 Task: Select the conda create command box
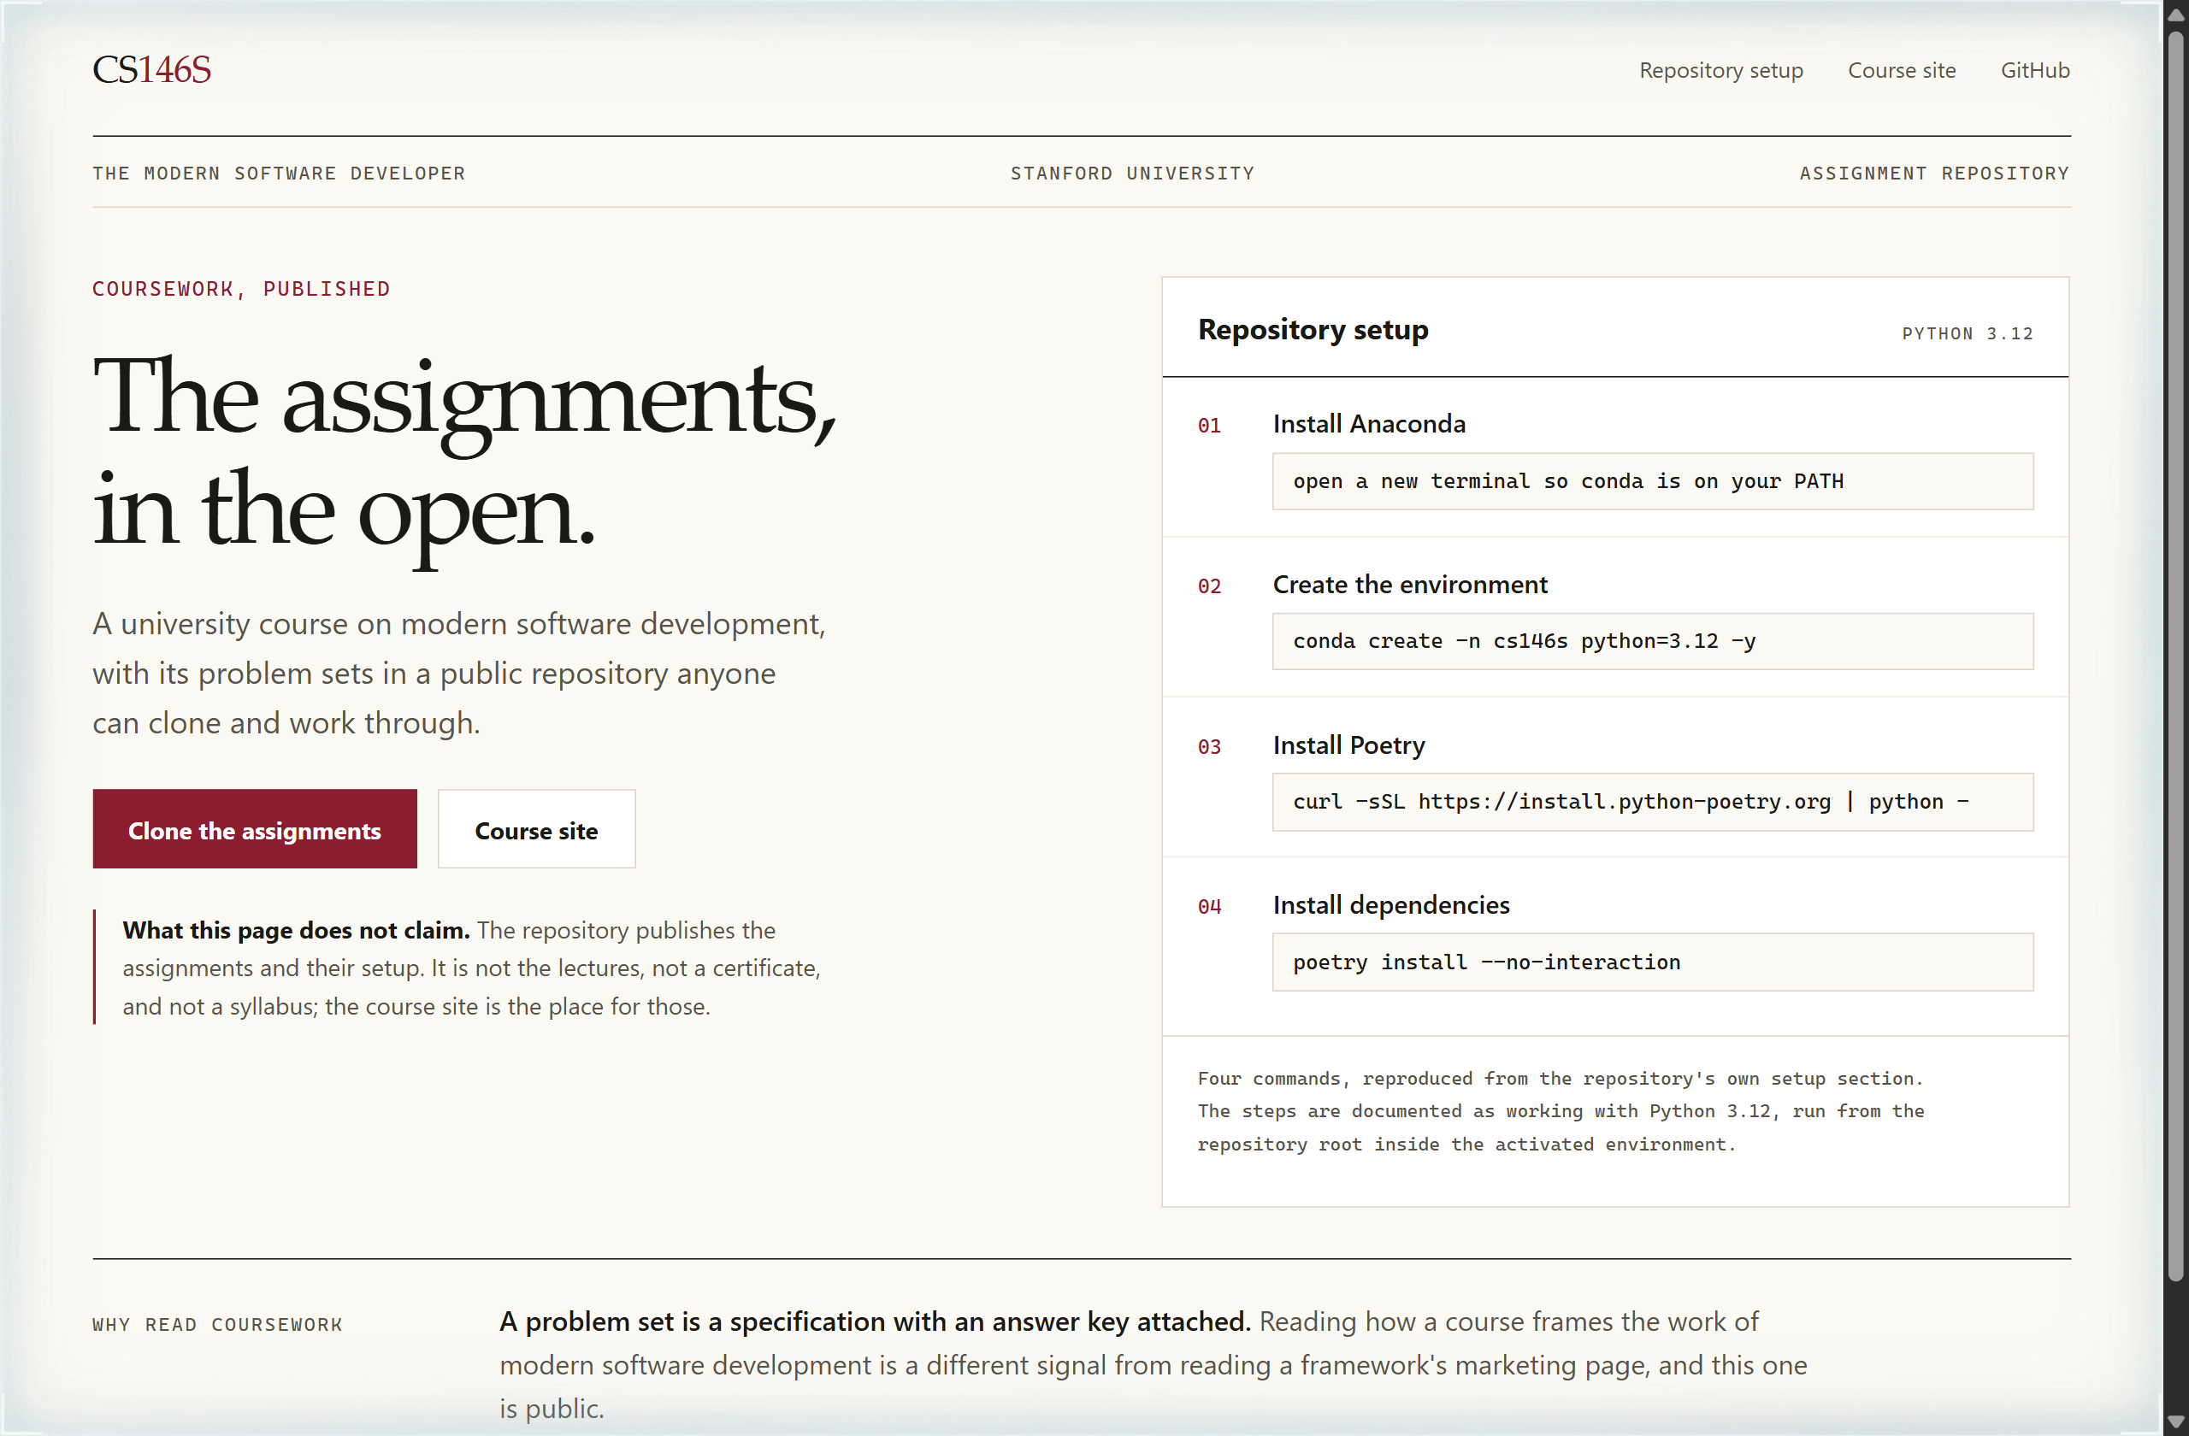tap(1653, 642)
